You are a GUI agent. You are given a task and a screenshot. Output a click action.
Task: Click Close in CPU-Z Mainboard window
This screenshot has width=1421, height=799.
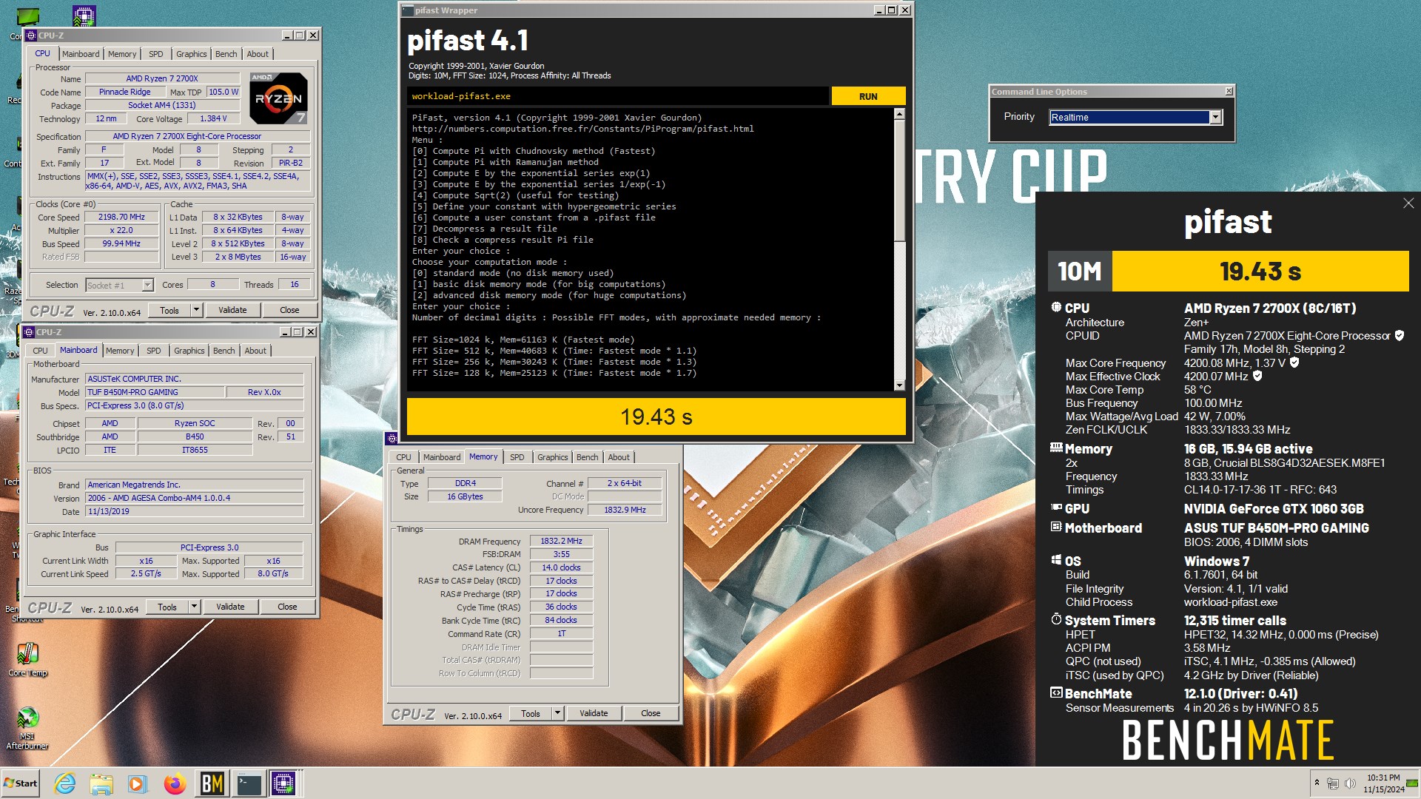287,607
